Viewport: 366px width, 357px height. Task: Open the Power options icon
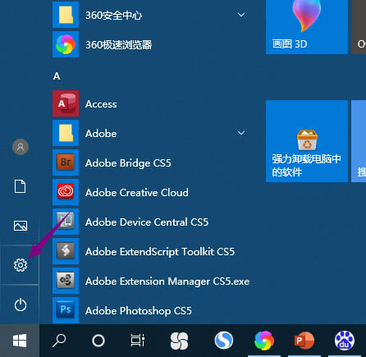pyautogui.click(x=21, y=304)
